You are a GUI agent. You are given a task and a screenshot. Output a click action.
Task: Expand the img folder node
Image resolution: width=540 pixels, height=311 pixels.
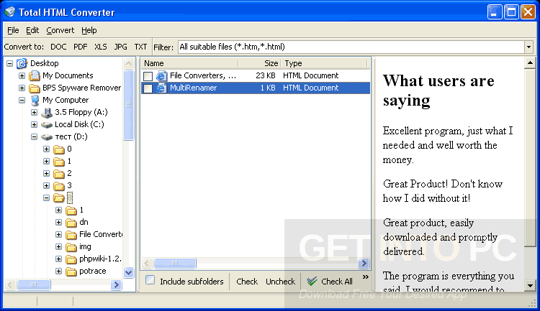pos(58,247)
